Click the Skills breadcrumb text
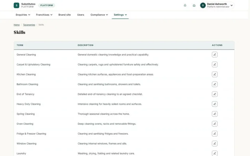This screenshot has width=250, height=156. (41, 25)
